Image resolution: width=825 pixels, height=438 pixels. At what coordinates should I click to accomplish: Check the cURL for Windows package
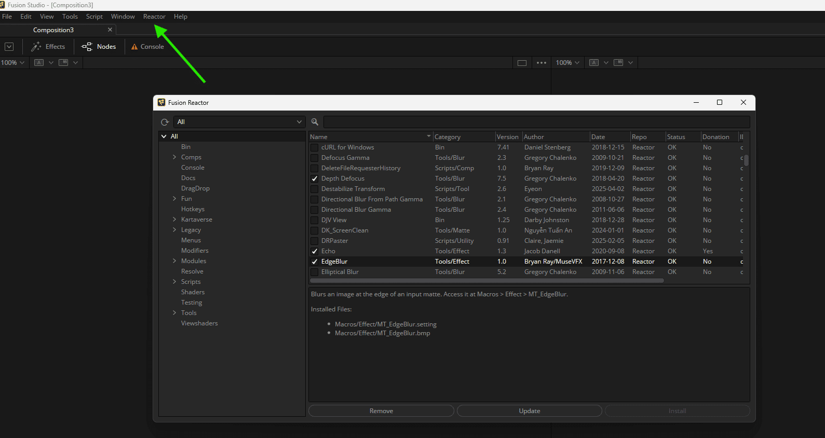coord(314,147)
